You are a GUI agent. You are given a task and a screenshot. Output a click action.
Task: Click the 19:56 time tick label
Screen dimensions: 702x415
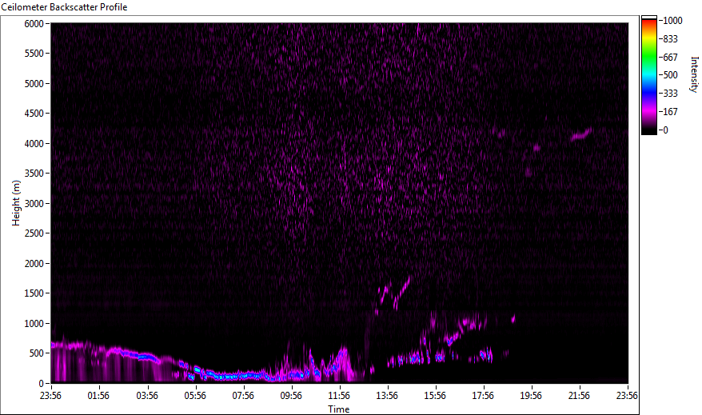click(x=531, y=396)
